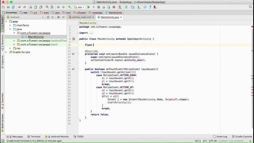254x143 pixels.
Task: Click the blue Help question mark icon
Action: tap(150, 7)
